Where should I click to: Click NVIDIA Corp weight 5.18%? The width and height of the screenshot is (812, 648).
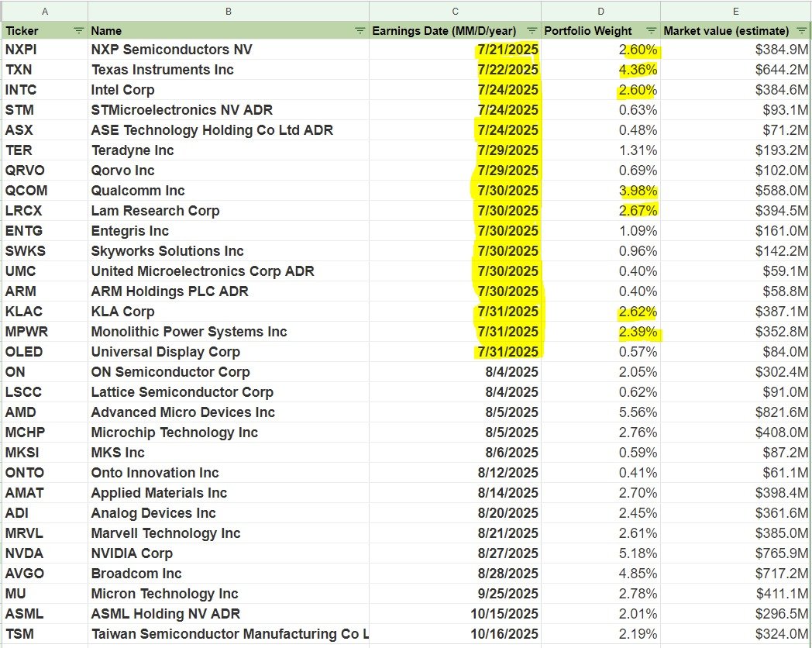click(x=600, y=555)
